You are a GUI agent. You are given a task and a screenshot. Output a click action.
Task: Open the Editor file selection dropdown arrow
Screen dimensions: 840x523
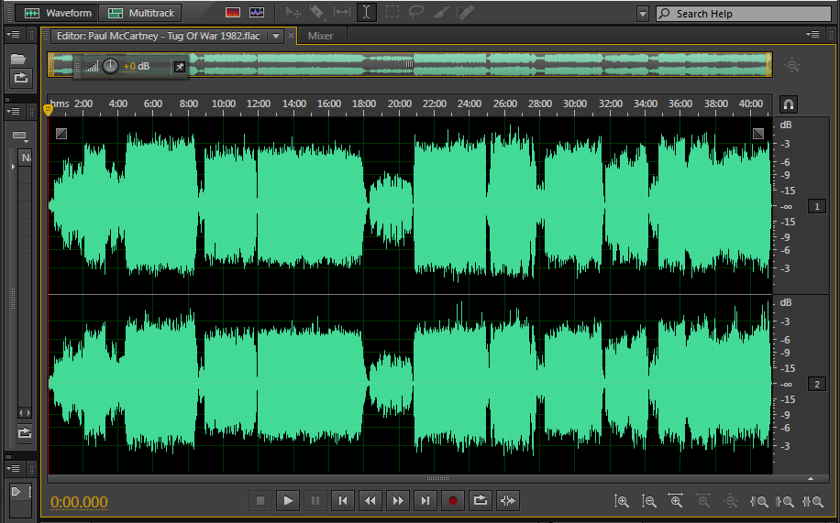276,36
